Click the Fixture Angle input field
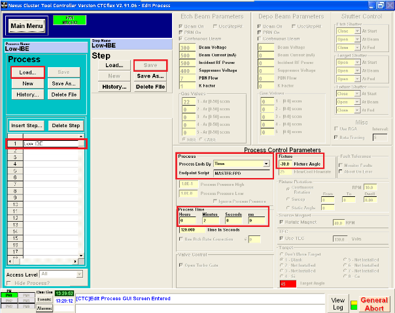 point(284,164)
